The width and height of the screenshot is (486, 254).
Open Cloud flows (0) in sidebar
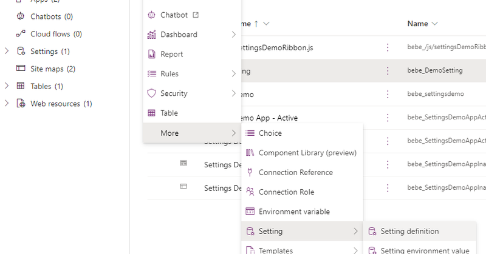pos(56,34)
